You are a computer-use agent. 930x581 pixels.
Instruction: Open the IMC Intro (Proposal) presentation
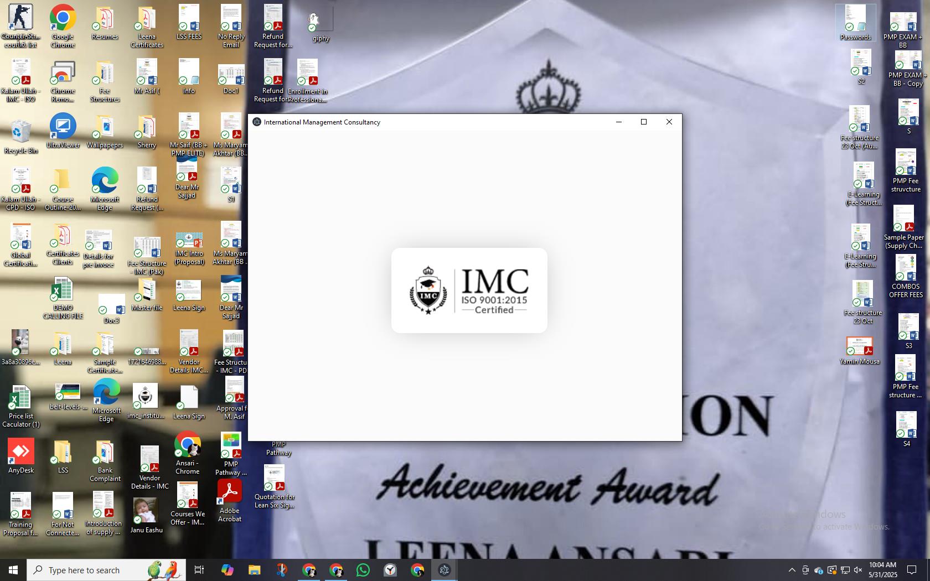(x=189, y=248)
